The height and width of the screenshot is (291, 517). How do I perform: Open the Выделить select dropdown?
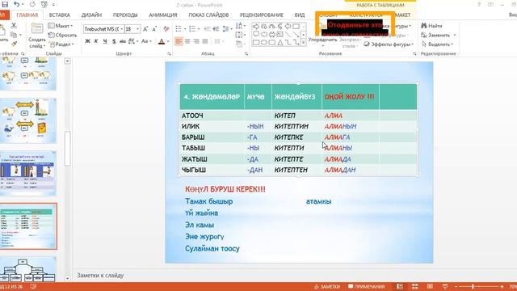point(437,44)
